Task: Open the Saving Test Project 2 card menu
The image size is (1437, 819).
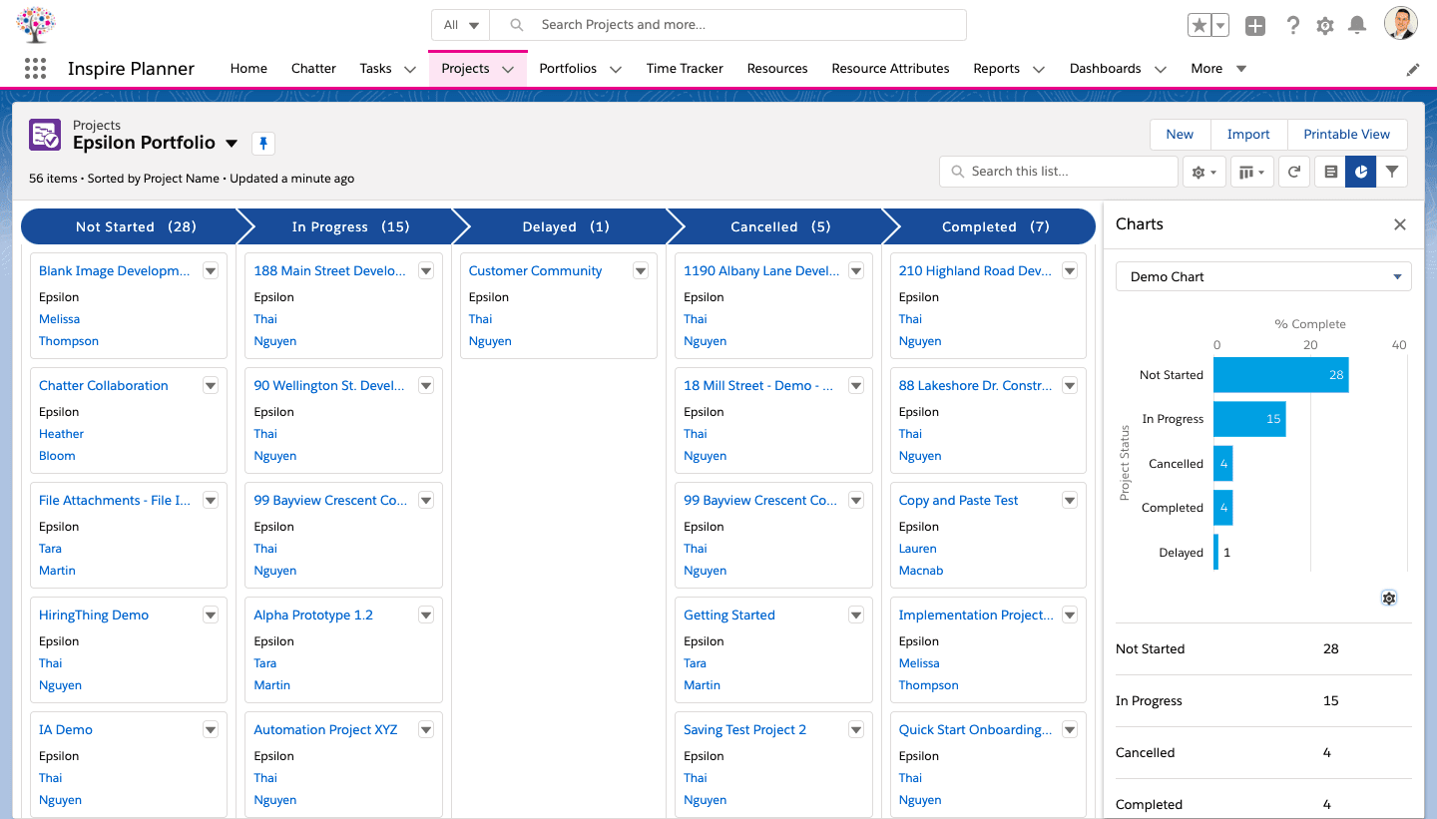Action: tap(856, 730)
